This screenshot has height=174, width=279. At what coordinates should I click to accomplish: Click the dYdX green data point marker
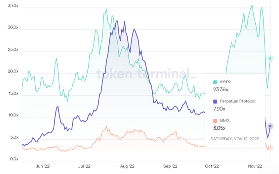point(270,59)
